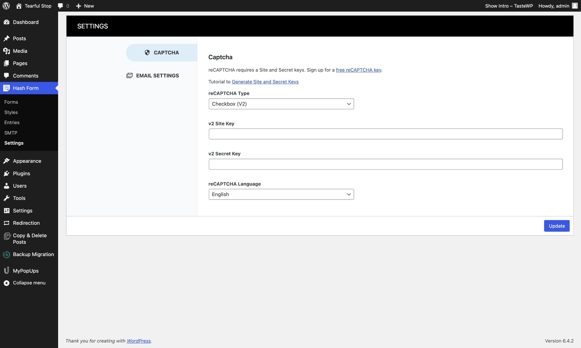
Task: Focus the v2 Site Key field
Action: [385, 134]
